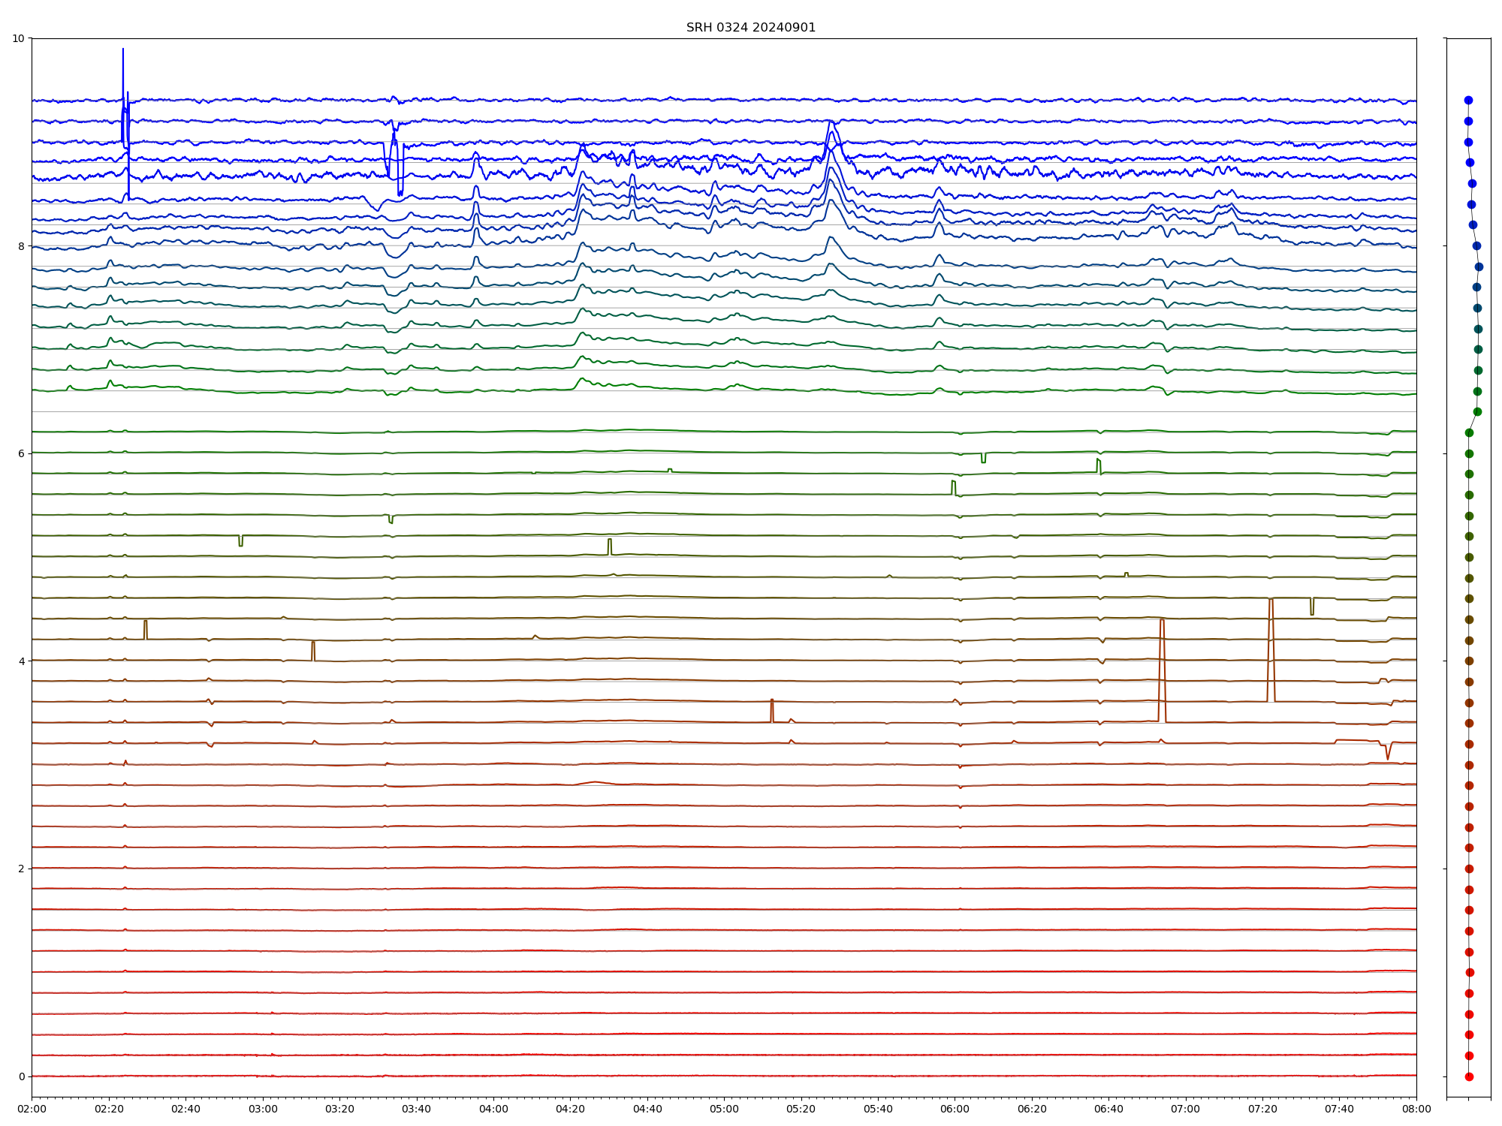1502x1126 pixels.
Task: Click the plot title SRH 0324 20240901
Action: 750,28
